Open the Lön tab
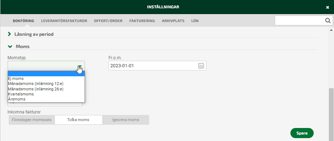This screenshot has height=141, width=334. [x=195, y=21]
